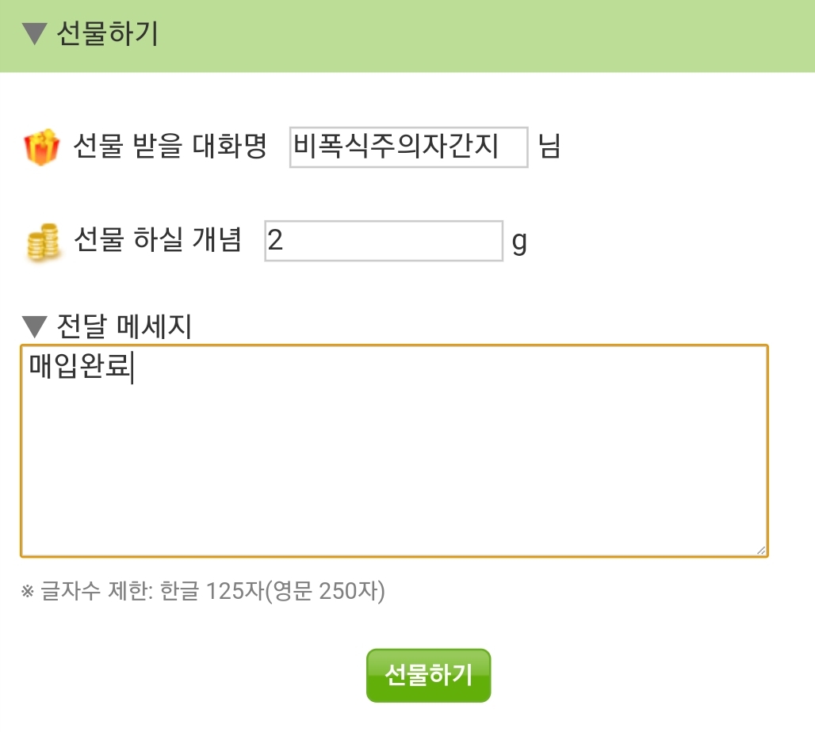This screenshot has width=815, height=732.
Task: Click the blank right side of the green header bar
Action: [x=555, y=35]
